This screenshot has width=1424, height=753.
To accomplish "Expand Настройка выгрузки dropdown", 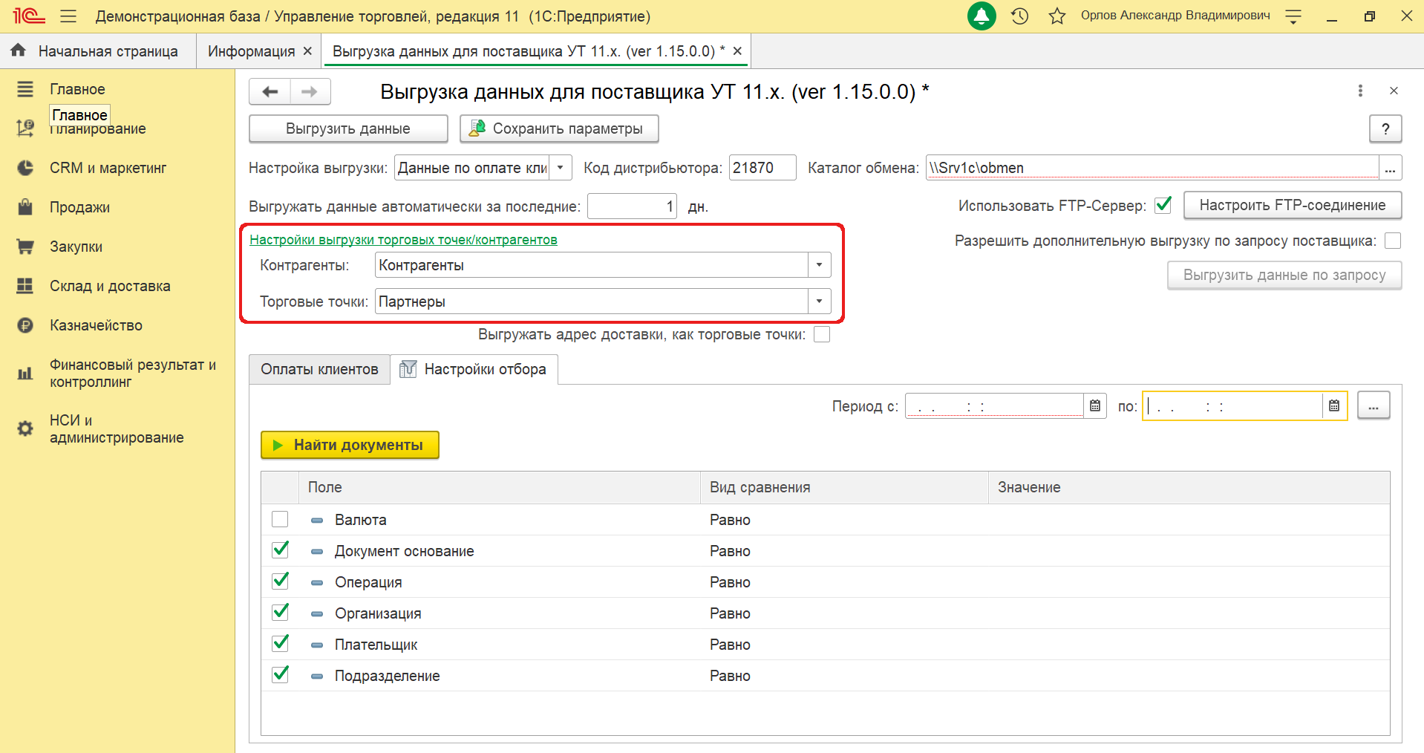I will tap(561, 168).
